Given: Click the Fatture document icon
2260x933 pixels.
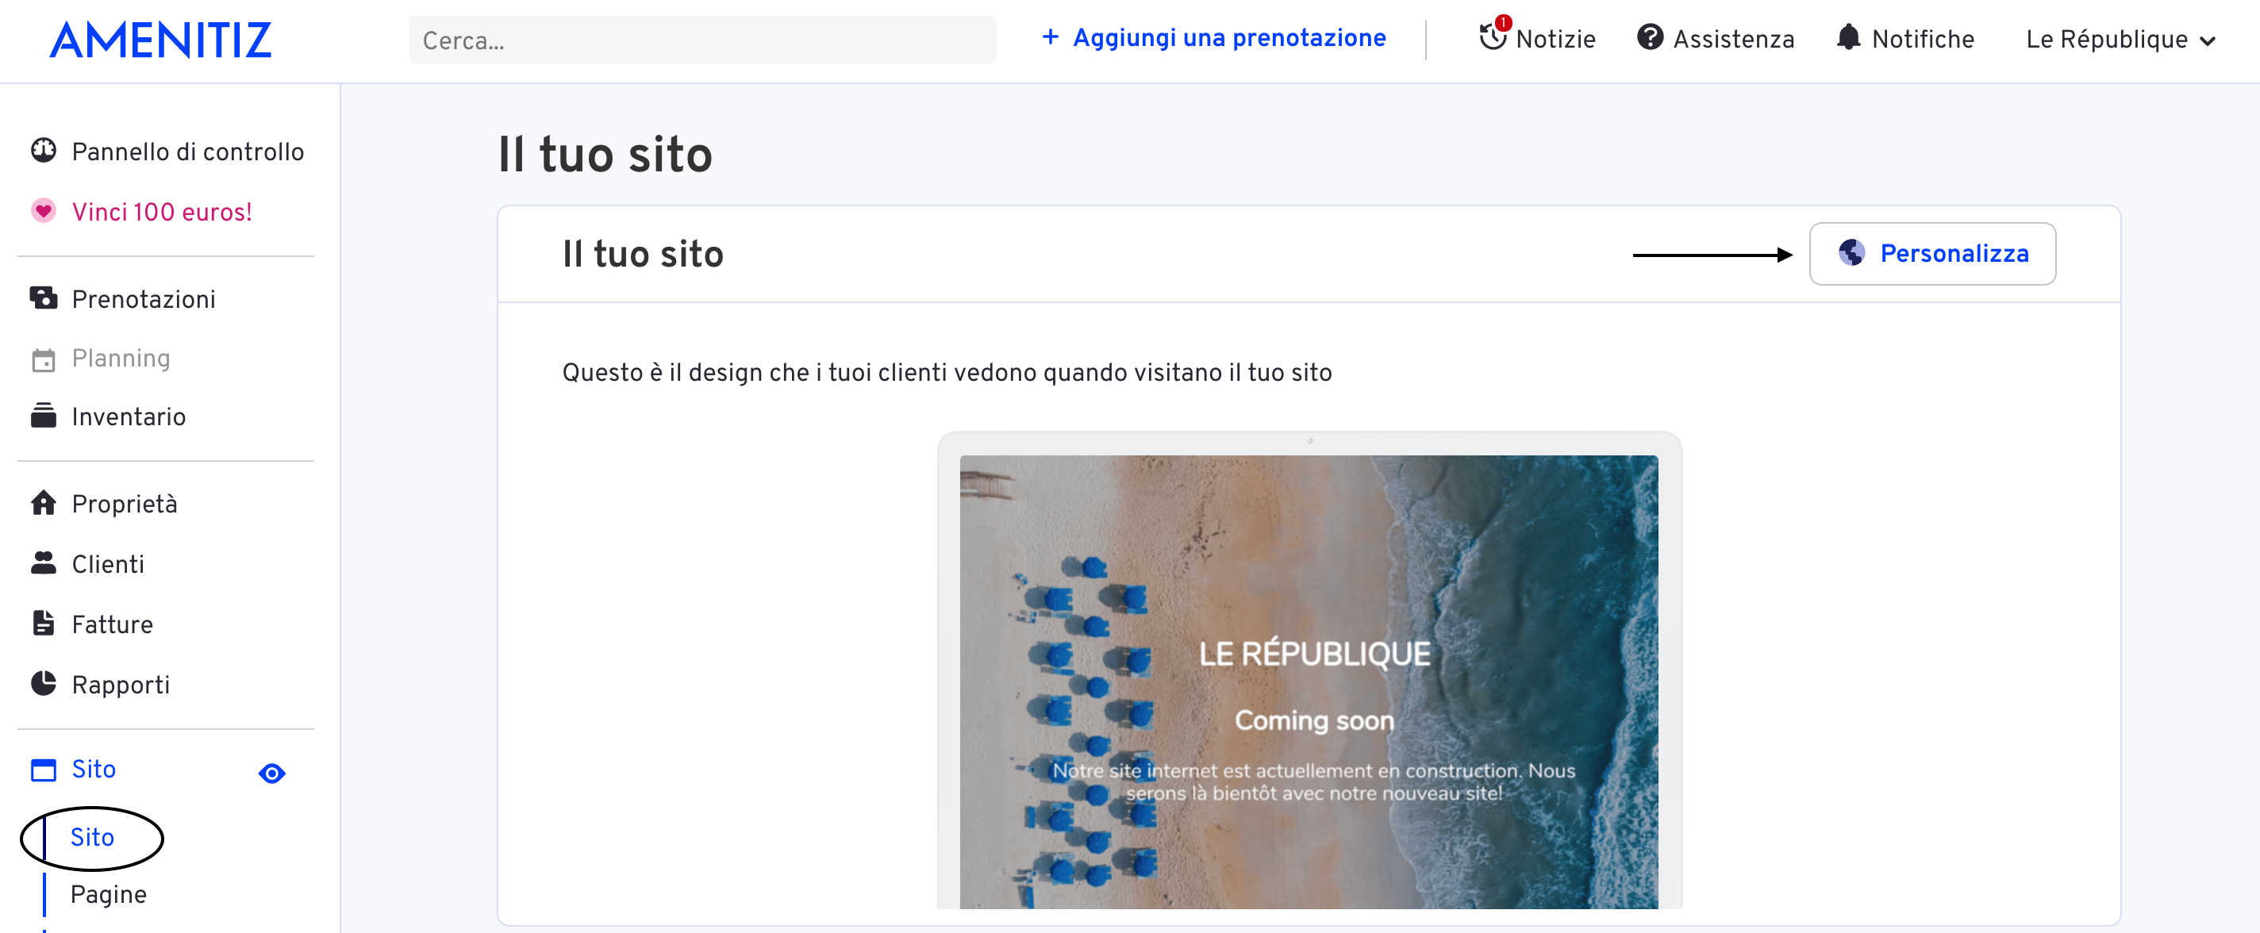Looking at the screenshot, I should 43,624.
